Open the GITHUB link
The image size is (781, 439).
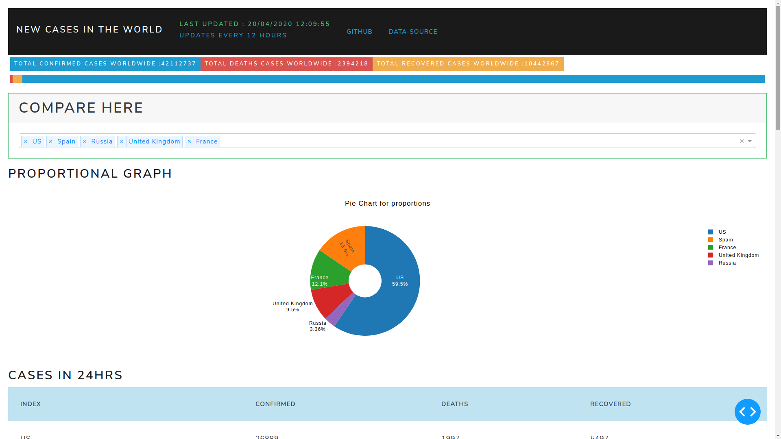tap(359, 32)
